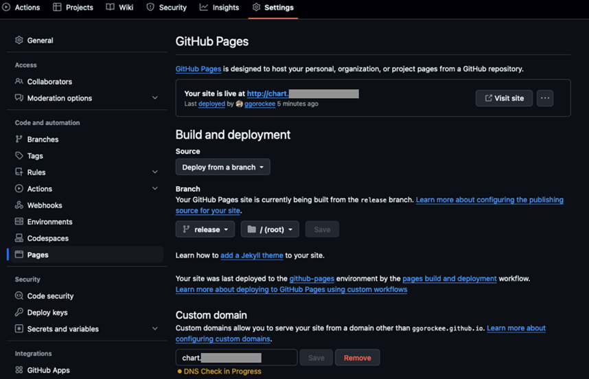The height and width of the screenshot is (379, 589).
Task: Open the GitHub Pages documentation link
Action: pyautogui.click(x=198, y=69)
